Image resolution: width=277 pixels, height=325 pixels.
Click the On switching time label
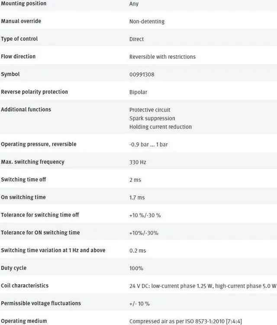click(x=23, y=197)
